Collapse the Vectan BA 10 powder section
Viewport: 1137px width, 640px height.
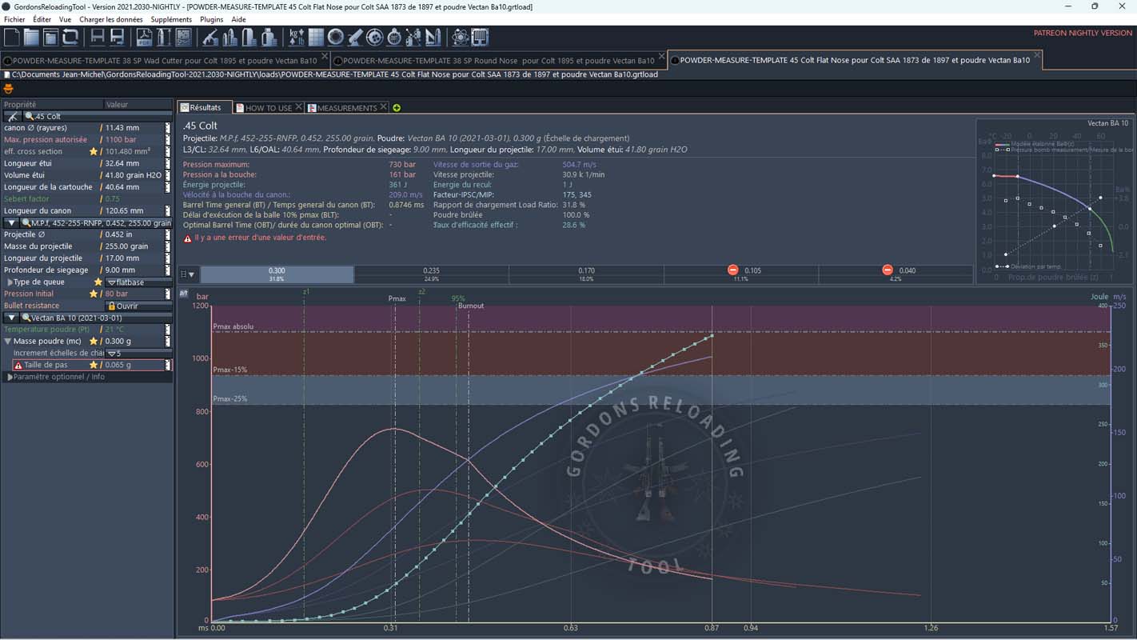pos(11,318)
